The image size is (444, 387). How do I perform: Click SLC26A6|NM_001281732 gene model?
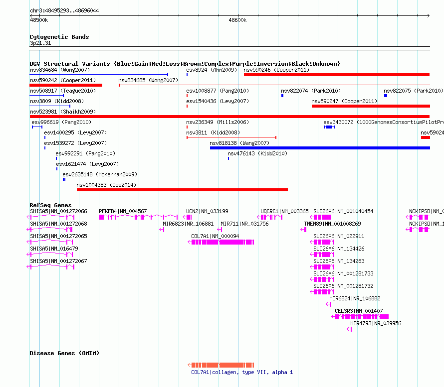click(322, 292)
